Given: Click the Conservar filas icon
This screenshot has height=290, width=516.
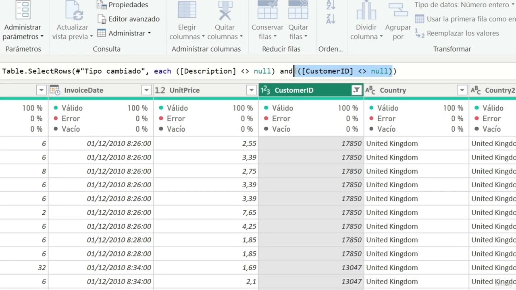Looking at the screenshot, I should click(x=268, y=10).
